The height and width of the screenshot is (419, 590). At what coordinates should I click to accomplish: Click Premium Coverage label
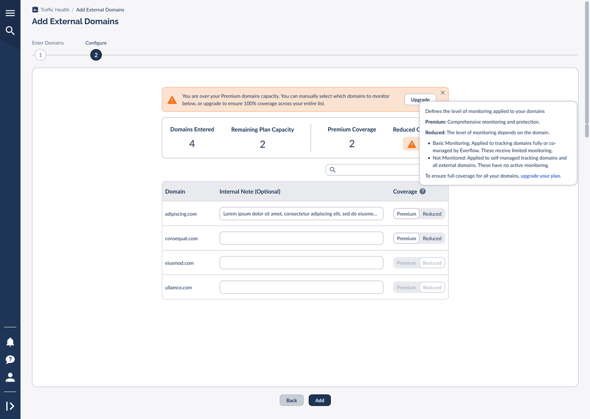(352, 130)
